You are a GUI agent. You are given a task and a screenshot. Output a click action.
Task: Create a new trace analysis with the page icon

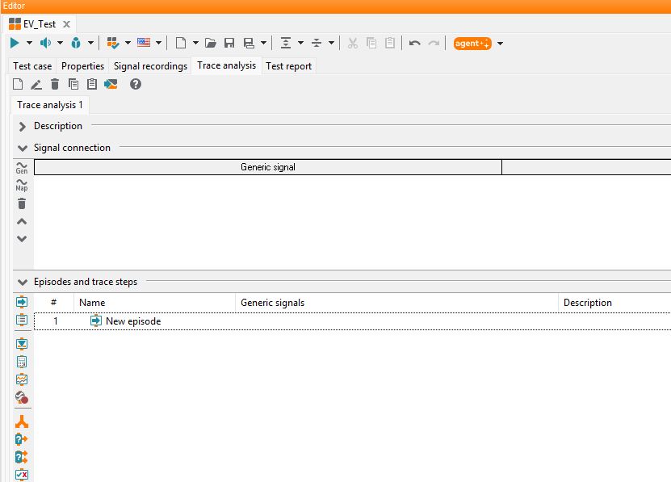coord(18,84)
